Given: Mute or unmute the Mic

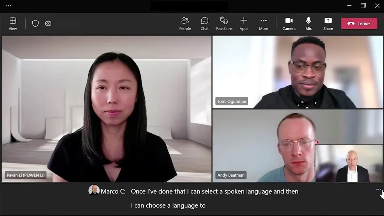Looking at the screenshot, I should (x=308, y=24).
